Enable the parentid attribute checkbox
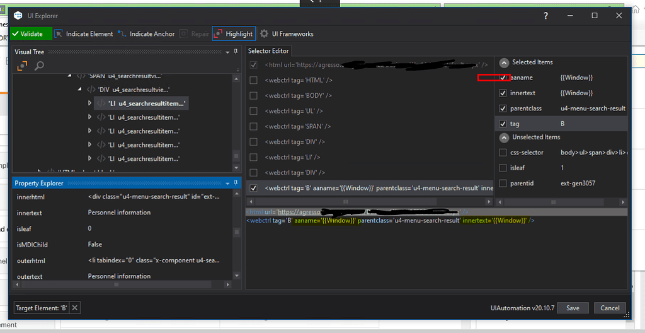This screenshot has height=333, width=645. [503, 183]
